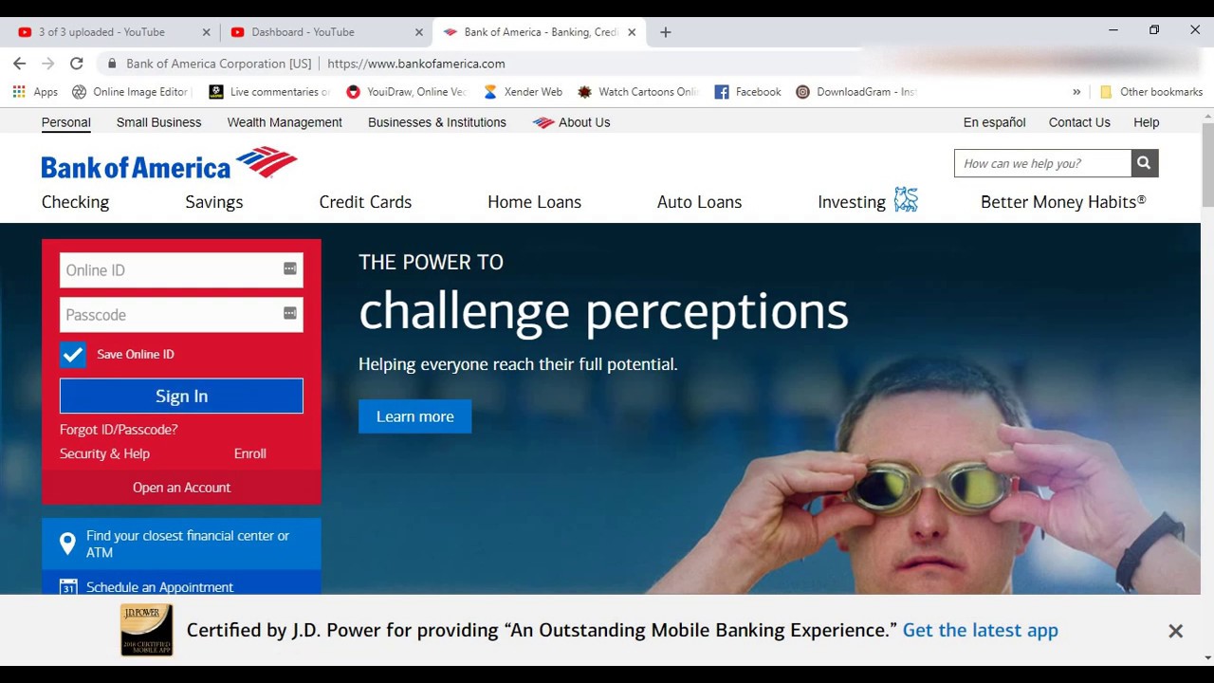Click the padlock site security icon
This screenshot has width=1214, height=683.
tap(112, 64)
